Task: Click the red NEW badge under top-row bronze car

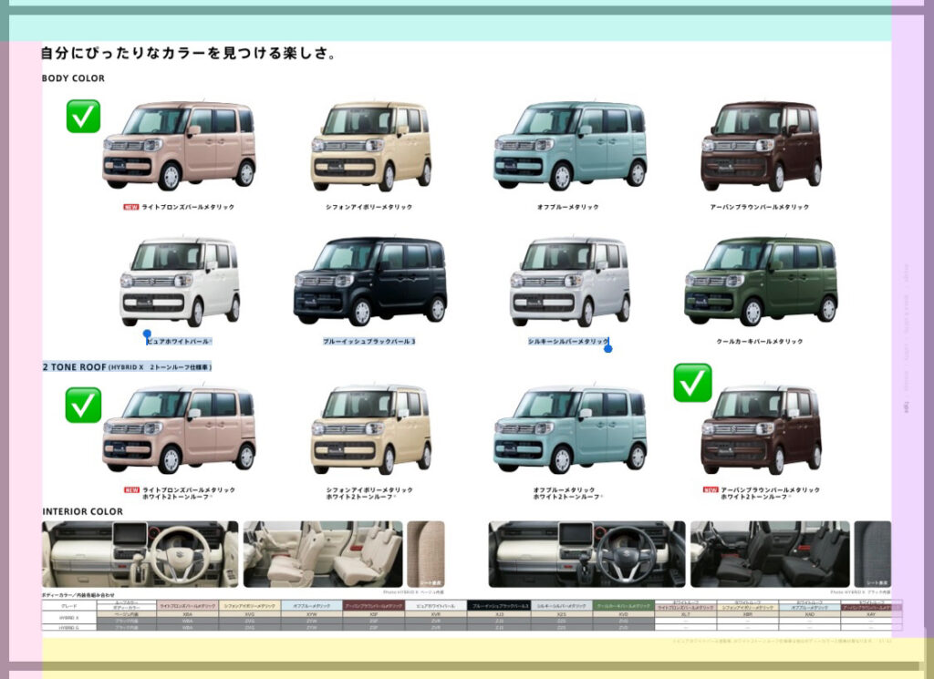Action: 131,207
